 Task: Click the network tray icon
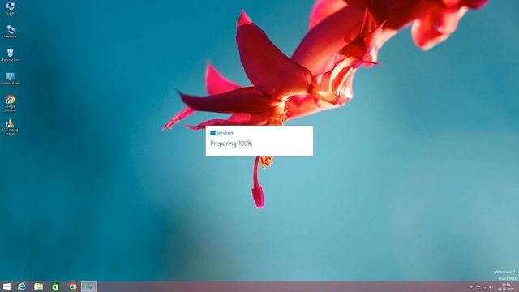tap(484, 287)
